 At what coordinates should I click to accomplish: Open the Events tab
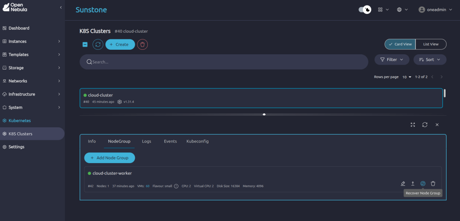tap(170, 141)
